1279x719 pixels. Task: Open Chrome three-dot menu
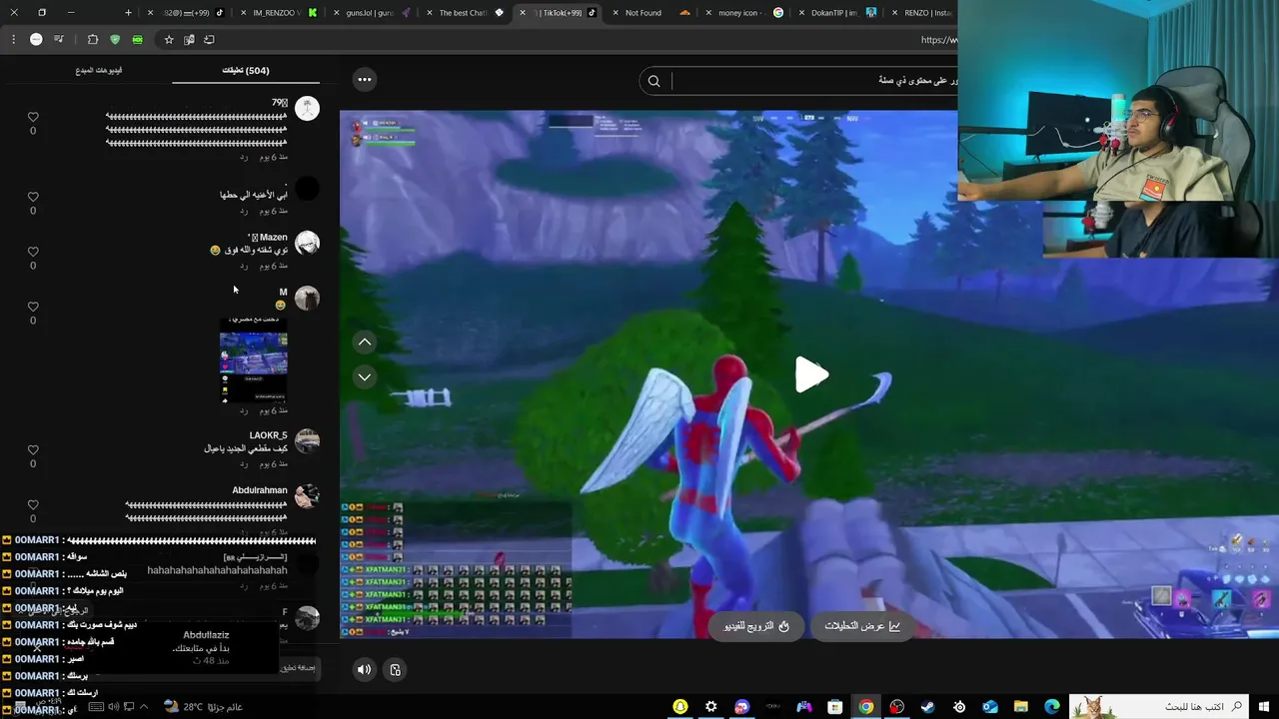pos(14,40)
